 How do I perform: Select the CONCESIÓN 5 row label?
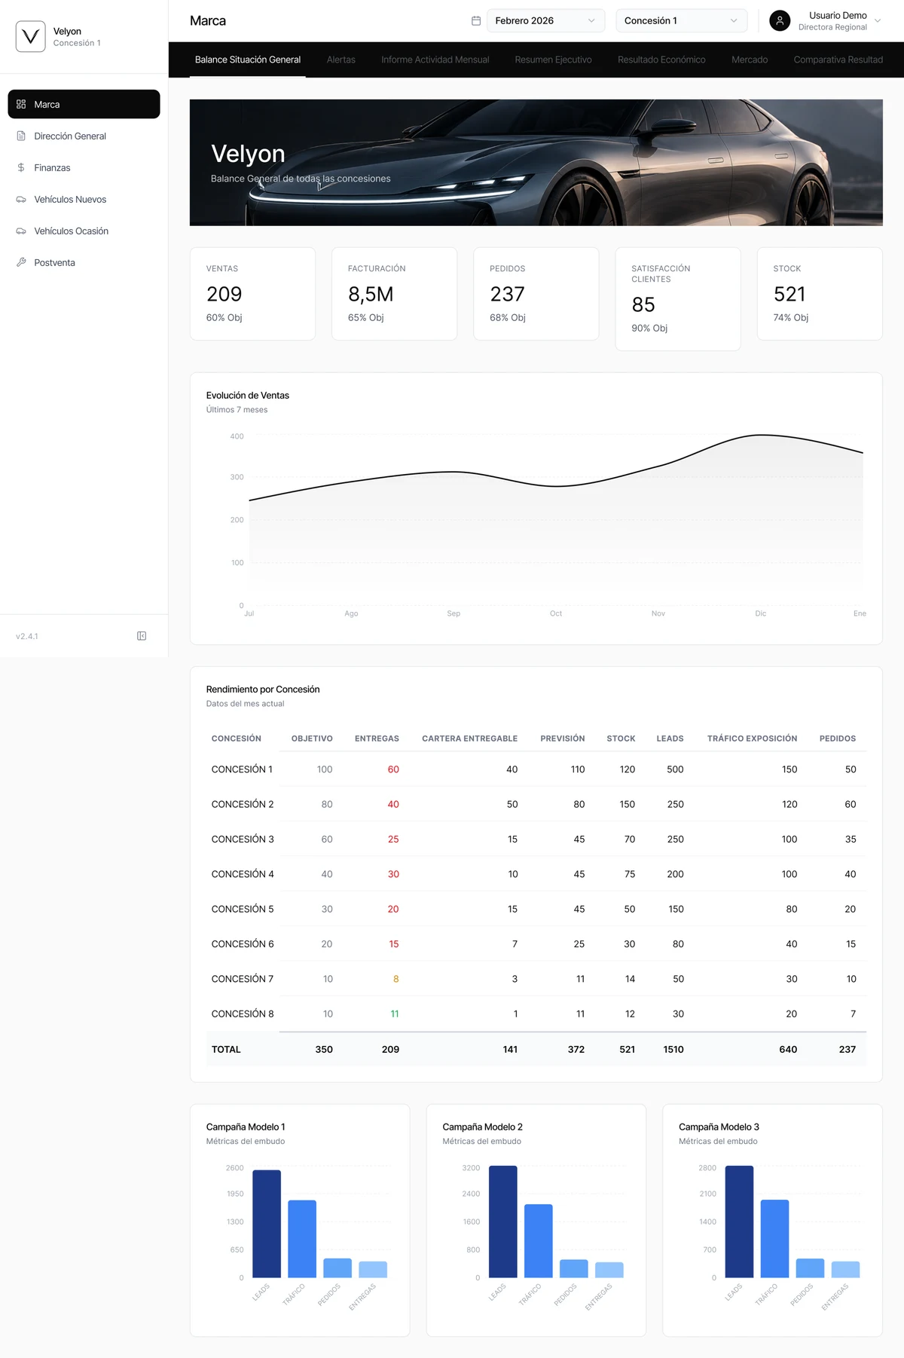click(243, 909)
